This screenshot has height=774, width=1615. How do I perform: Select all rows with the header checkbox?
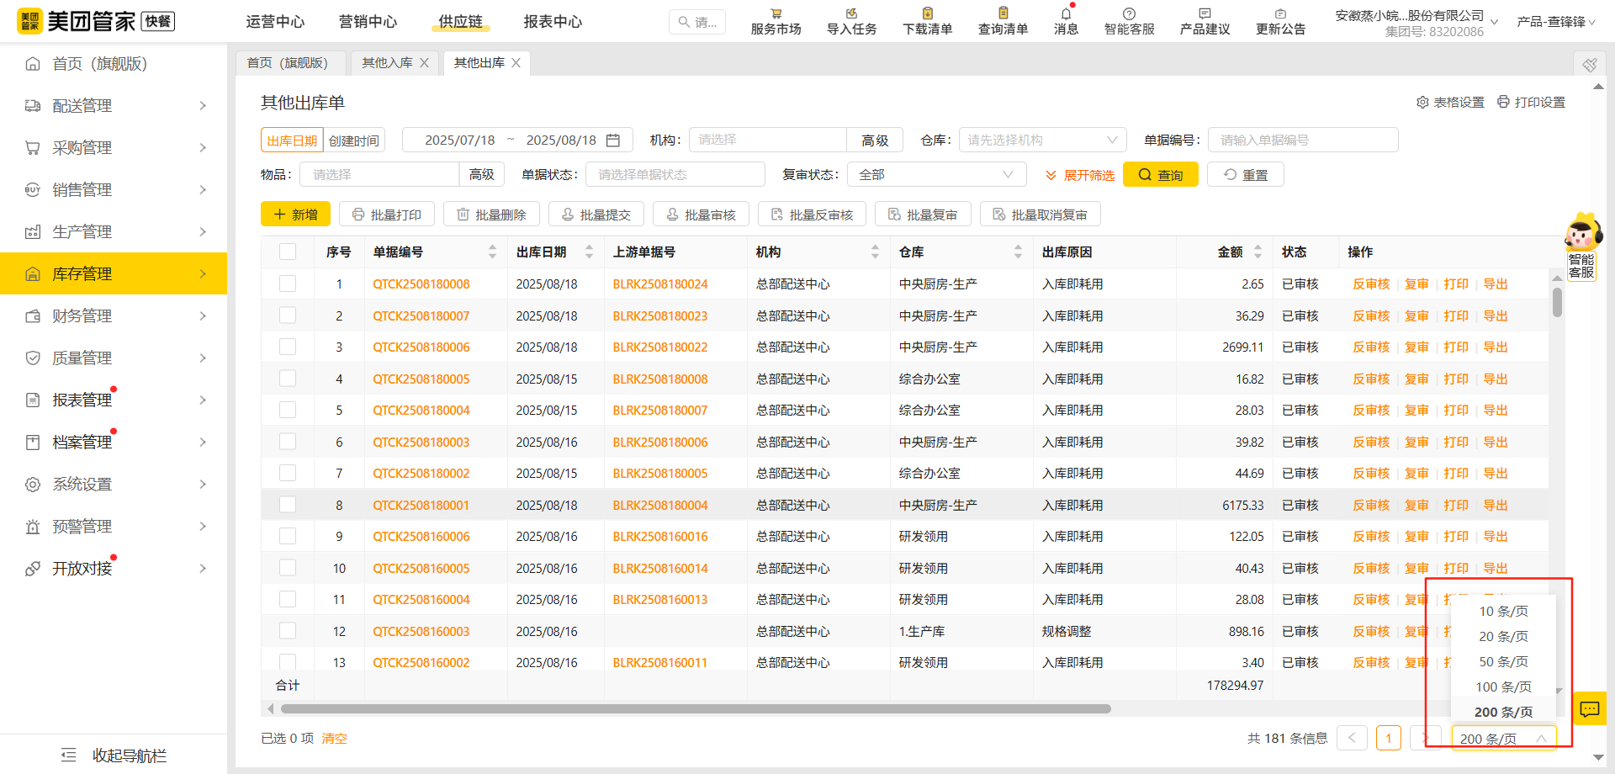[x=288, y=251]
